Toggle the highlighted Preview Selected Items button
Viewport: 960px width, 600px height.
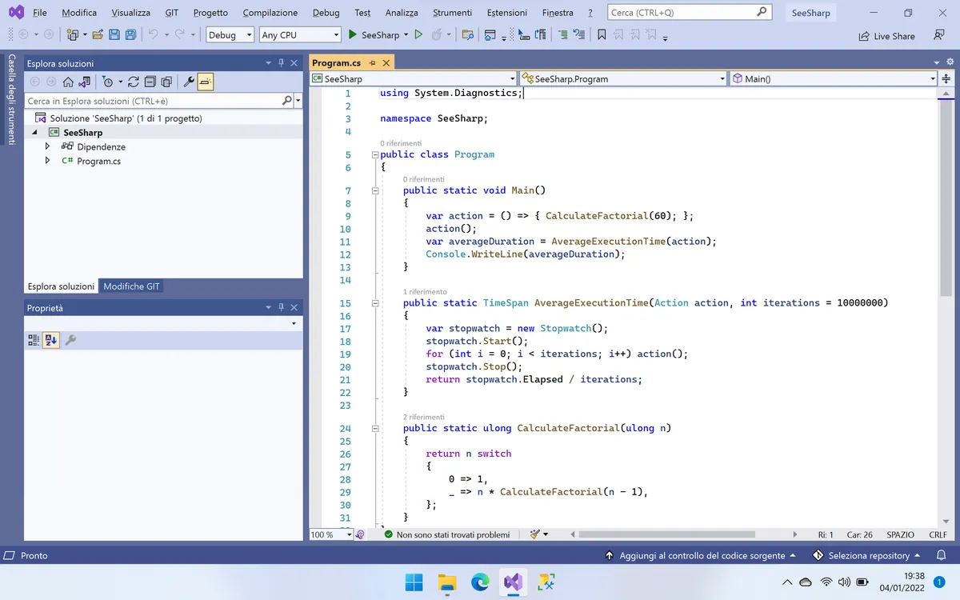206,82
